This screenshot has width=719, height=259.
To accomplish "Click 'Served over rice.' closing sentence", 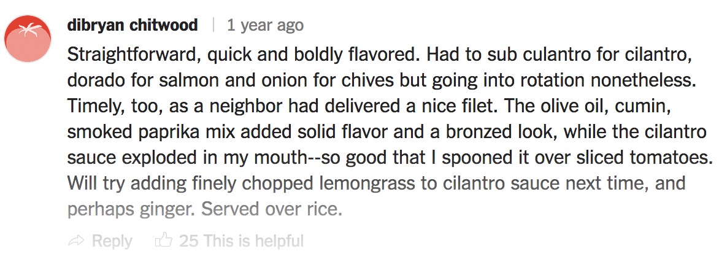I will (272, 209).
